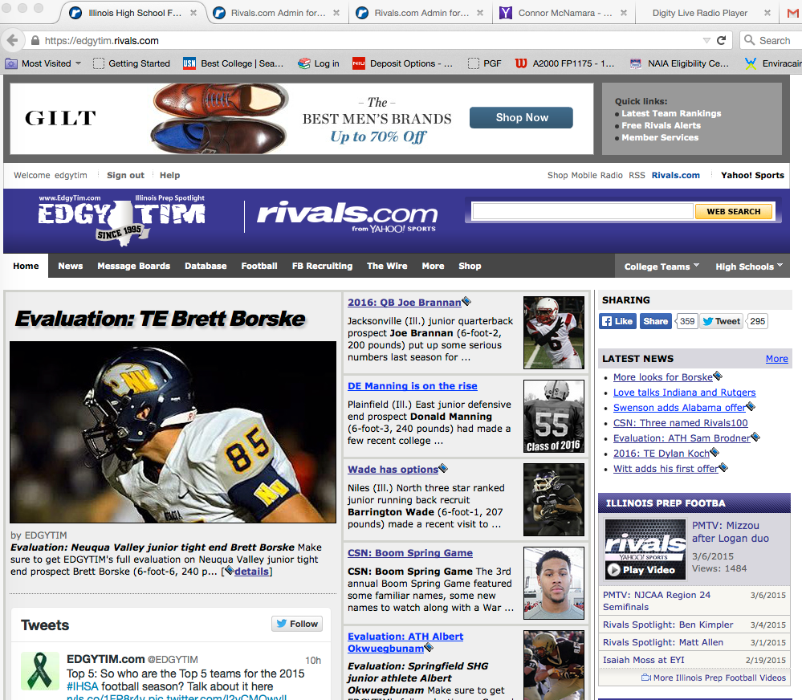This screenshot has width=802, height=700.
Task: Click the browser back arrow button
Action: pyautogui.click(x=12, y=40)
